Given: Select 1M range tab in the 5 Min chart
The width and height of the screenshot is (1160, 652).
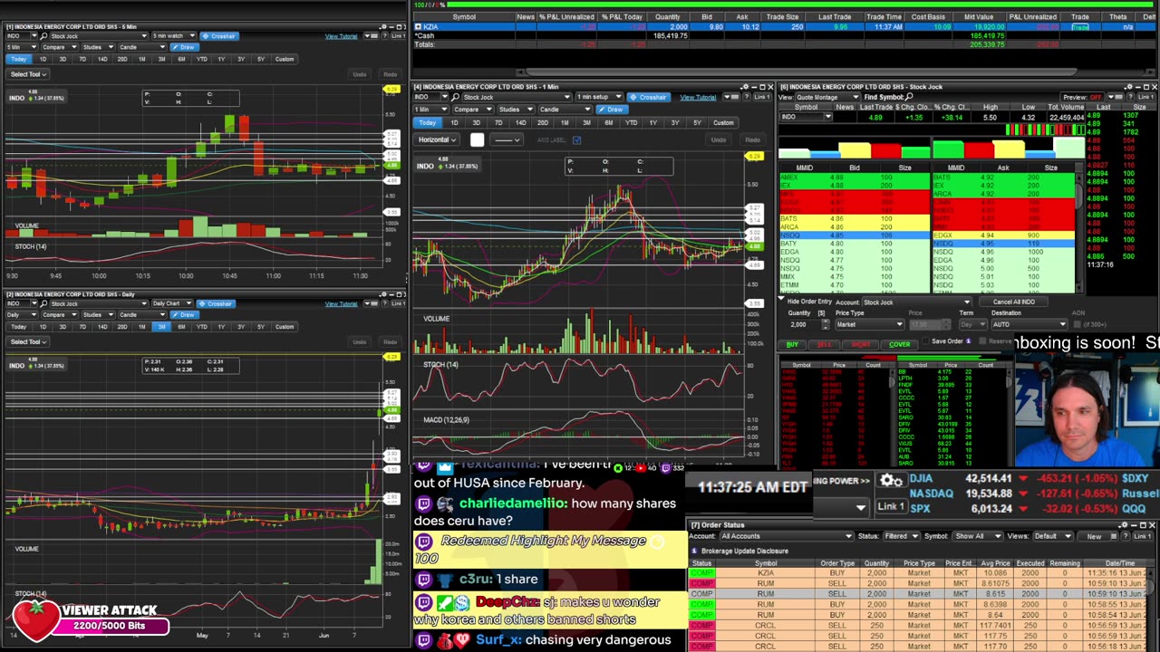Looking at the screenshot, I should tap(141, 60).
